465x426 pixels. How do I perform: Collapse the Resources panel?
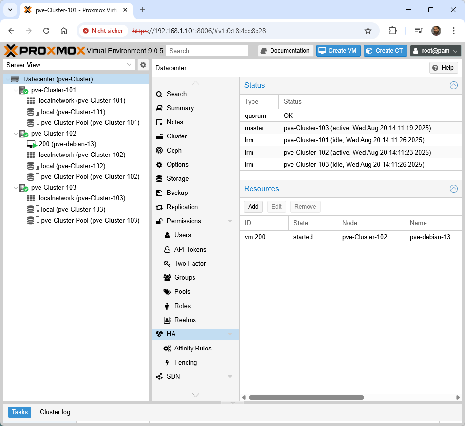[453, 189]
